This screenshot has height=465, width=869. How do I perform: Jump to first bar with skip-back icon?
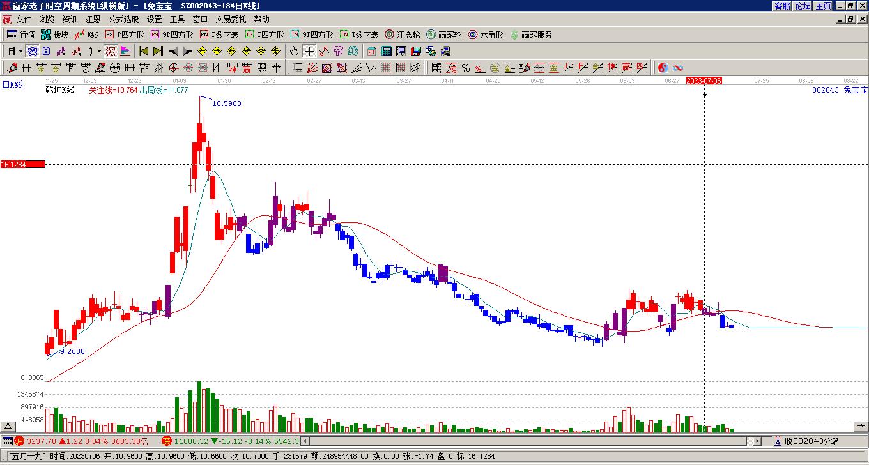pyautogui.click(x=143, y=51)
